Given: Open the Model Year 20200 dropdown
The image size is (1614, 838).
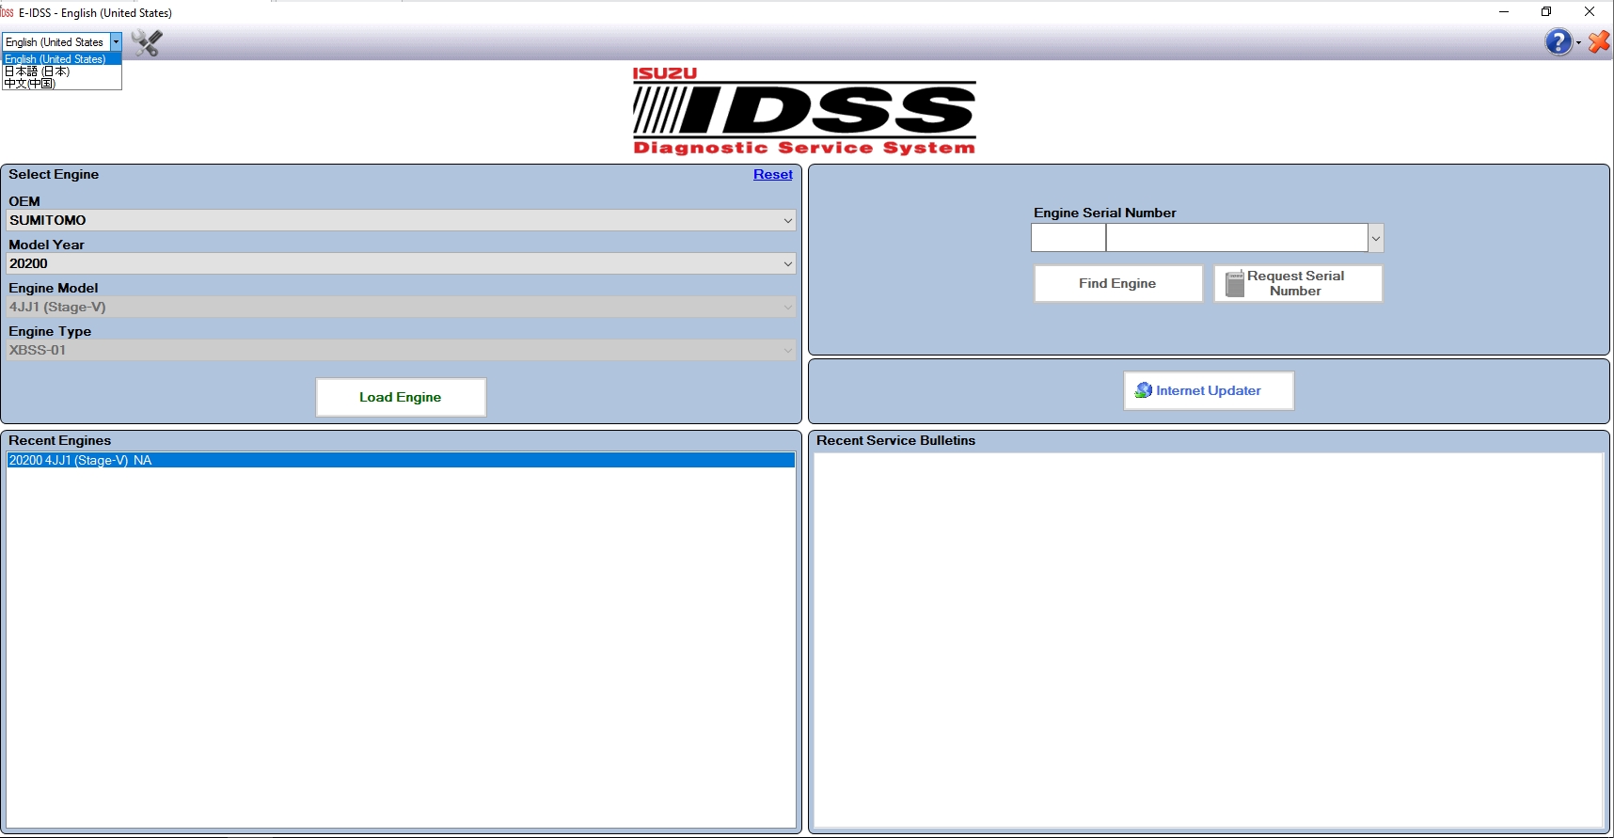Looking at the screenshot, I should pyautogui.click(x=401, y=263).
